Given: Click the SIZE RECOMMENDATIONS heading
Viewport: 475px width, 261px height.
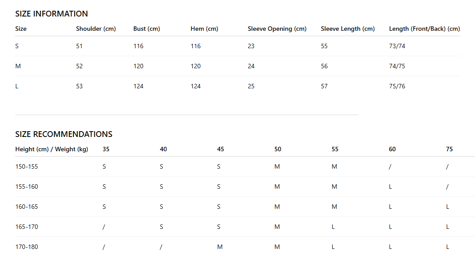Looking at the screenshot, I should (x=64, y=134).
